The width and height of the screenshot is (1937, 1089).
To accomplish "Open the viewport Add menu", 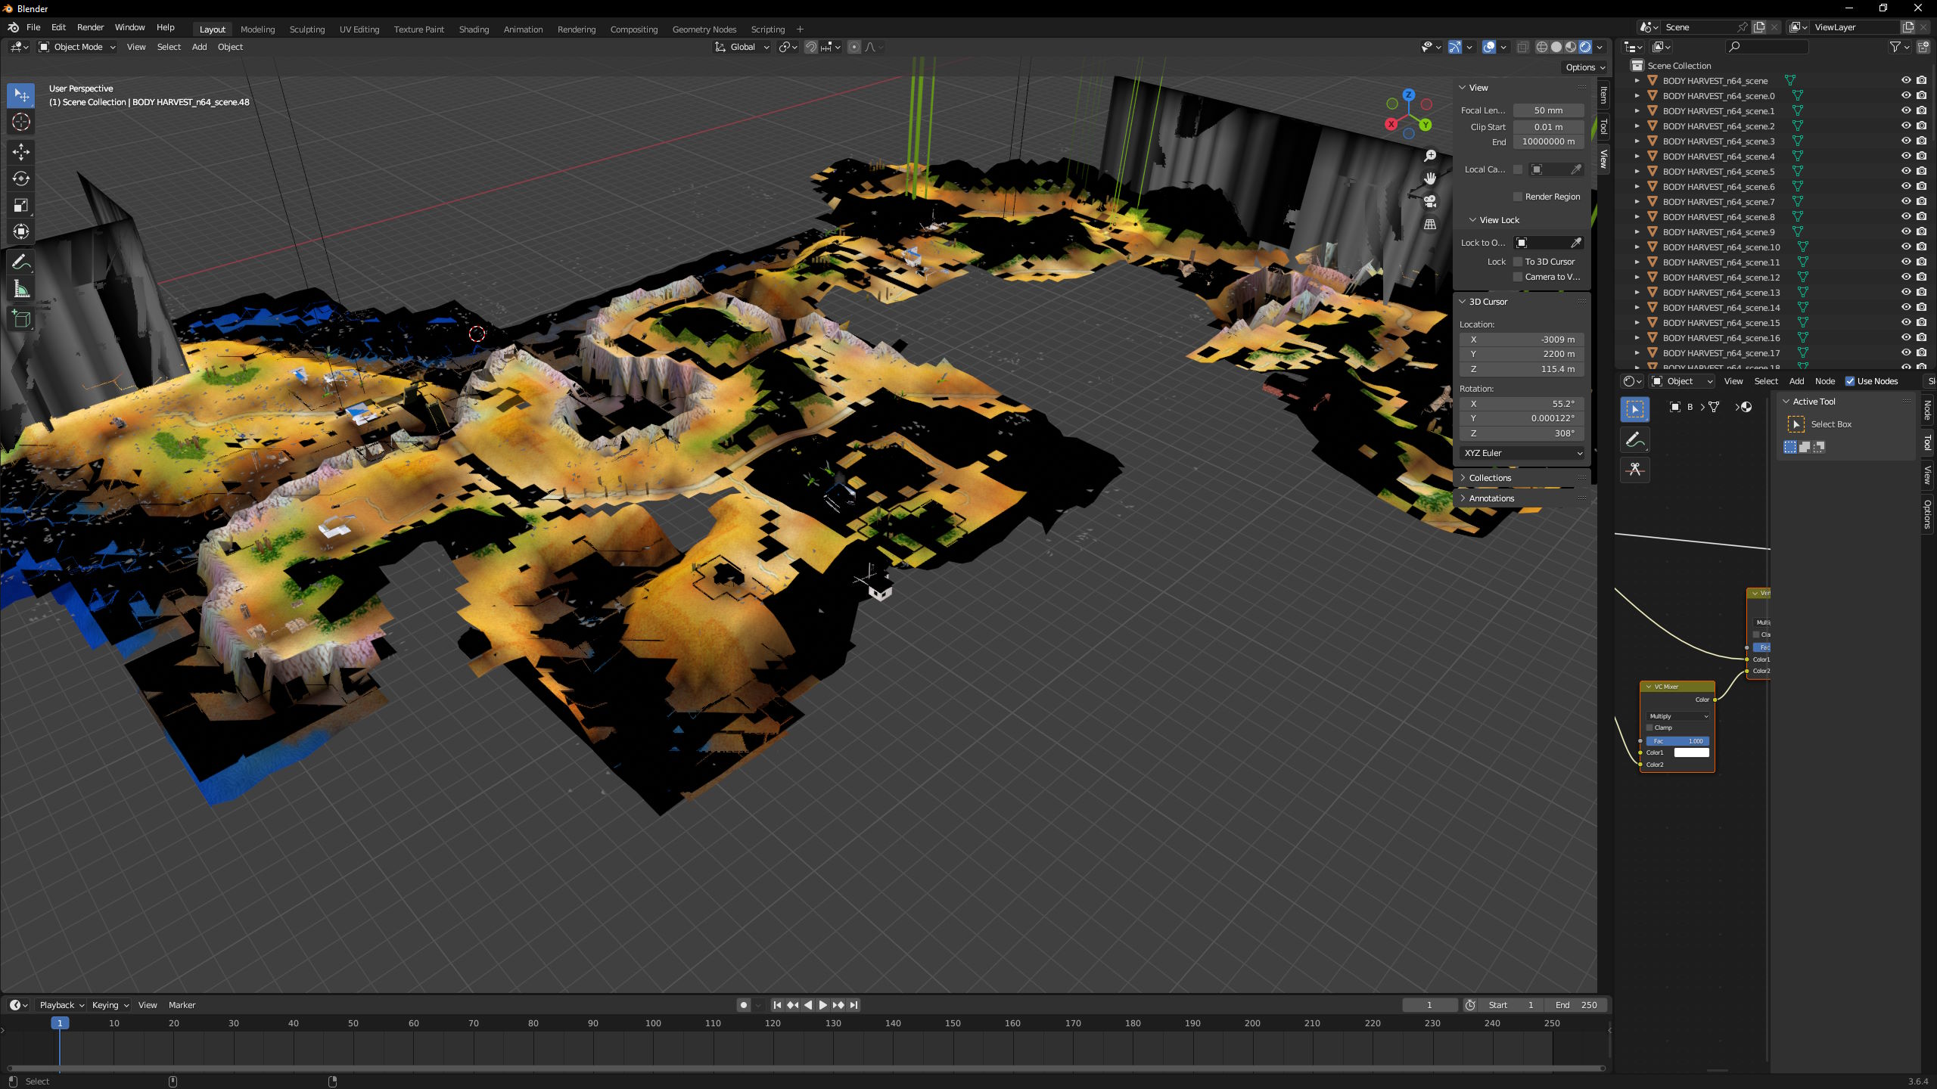I will tap(199, 47).
